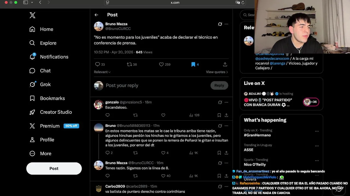Click the grey Reply button
The image size is (350, 196).
(219, 85)
